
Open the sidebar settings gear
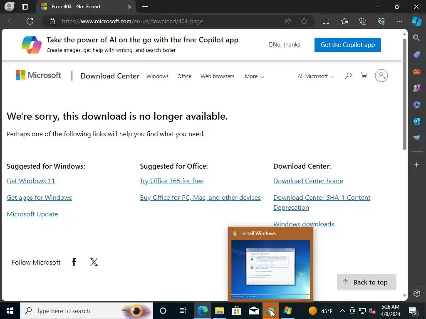tap(417, 293)
